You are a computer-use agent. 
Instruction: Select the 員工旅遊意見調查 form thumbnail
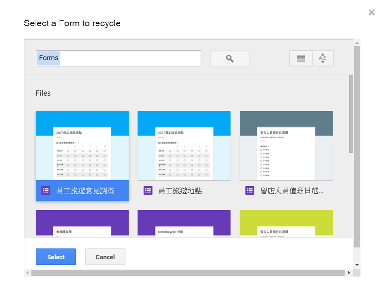point(82,146)
